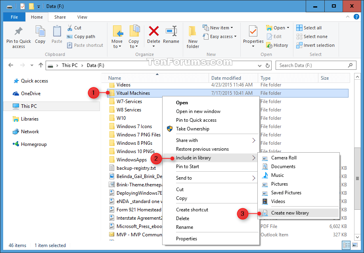Expand the Easy access dropdown
364x253 pixels.
(x=220, y=36)
